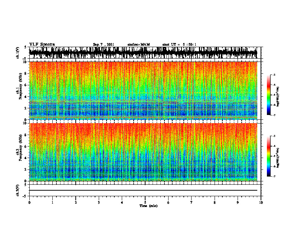Click the flat ch.3 voltage trace line
Viewport: 294px width, 227px height.
(x=143, y=190)
